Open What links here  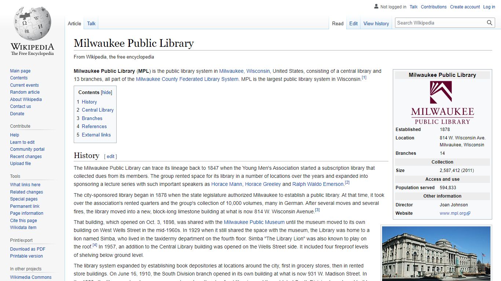[x=25, y=185]
